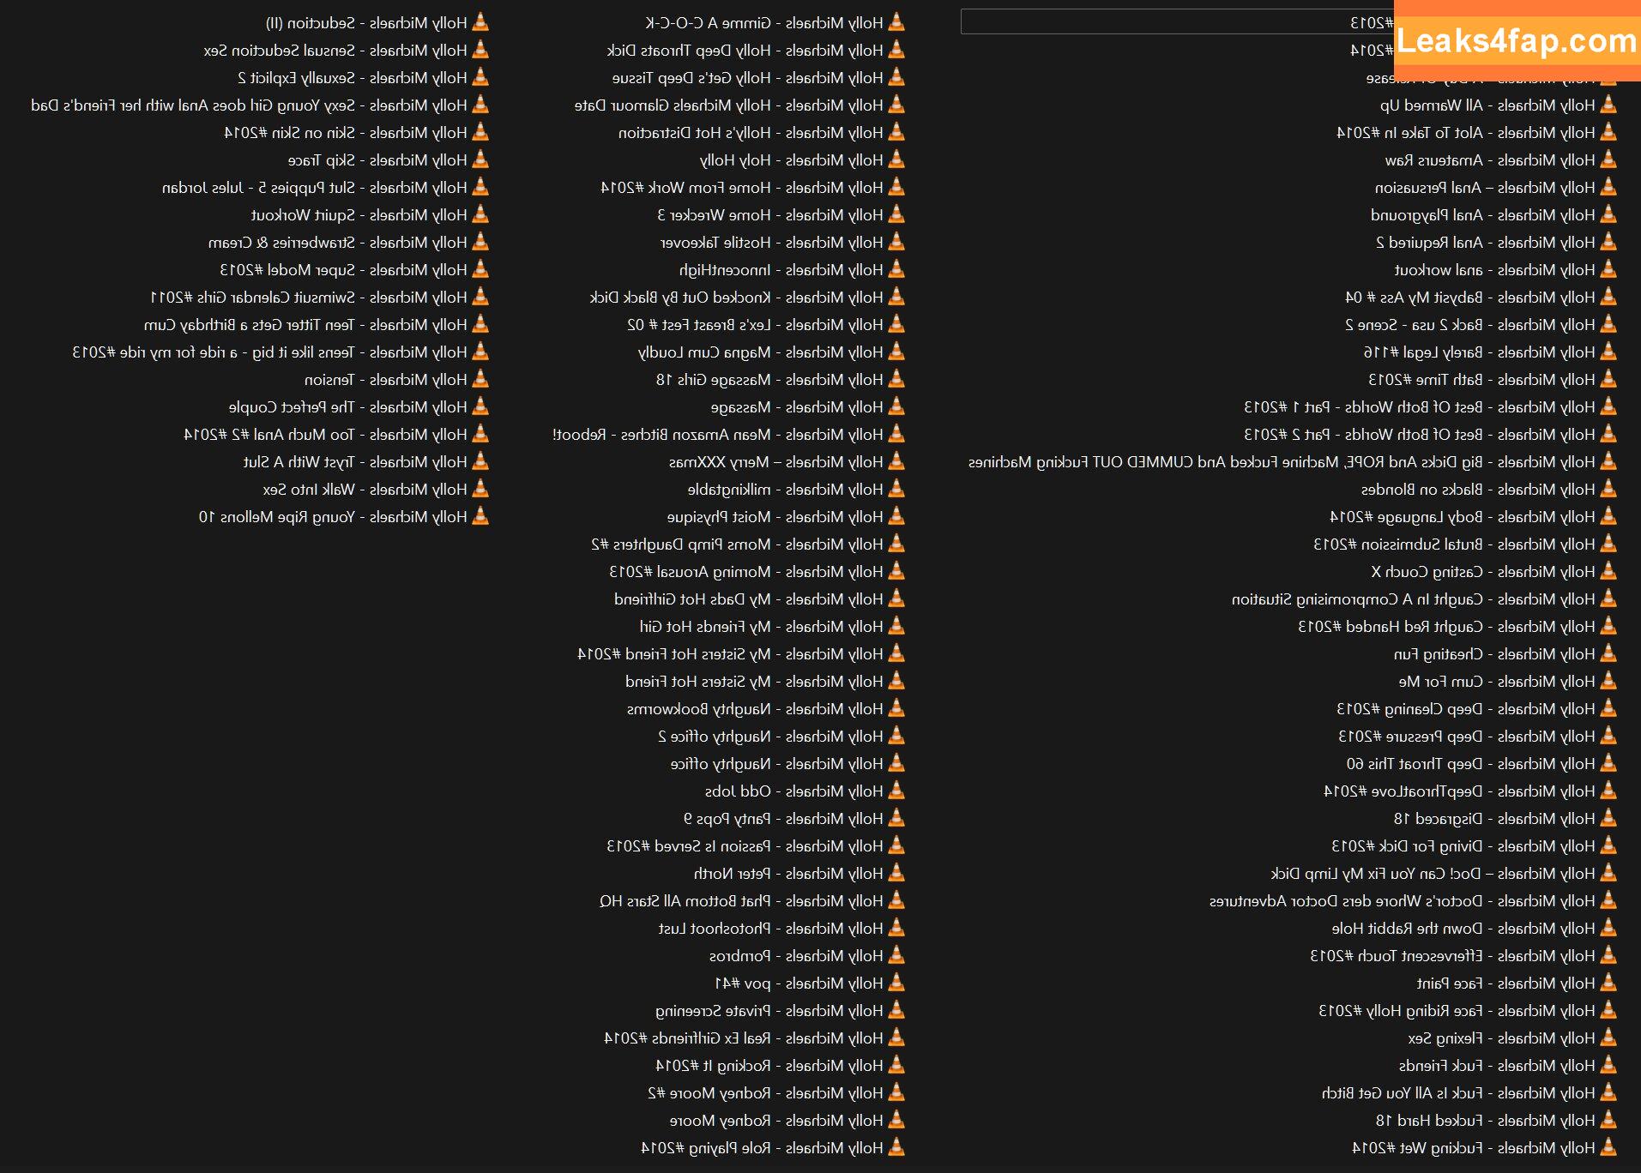1641x1173 pixels.
Task: Select the 'Massage Girls 18' entry text
Action: click(713, 380)
